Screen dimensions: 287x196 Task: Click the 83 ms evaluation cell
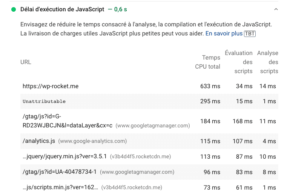pyautogui.click(x=244, y=172)
